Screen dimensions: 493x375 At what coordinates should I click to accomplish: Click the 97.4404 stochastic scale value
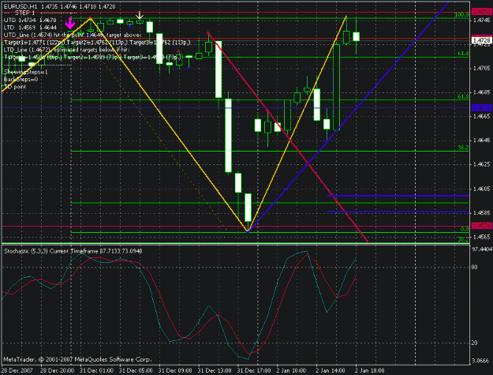(481, 249)
